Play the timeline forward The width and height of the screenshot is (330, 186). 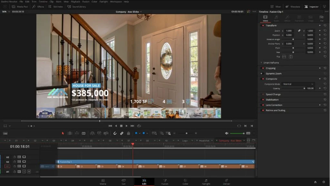126,126
